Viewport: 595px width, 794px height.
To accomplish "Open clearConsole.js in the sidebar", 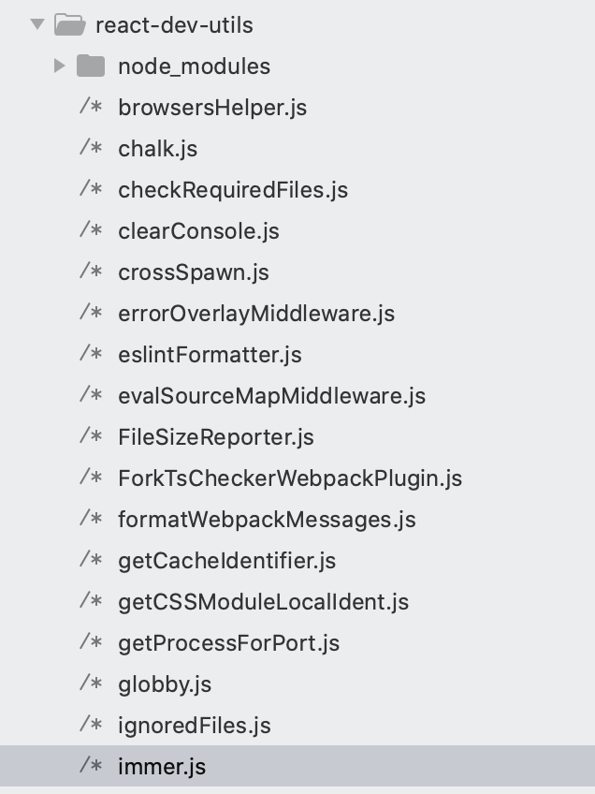I will [198, 230].
